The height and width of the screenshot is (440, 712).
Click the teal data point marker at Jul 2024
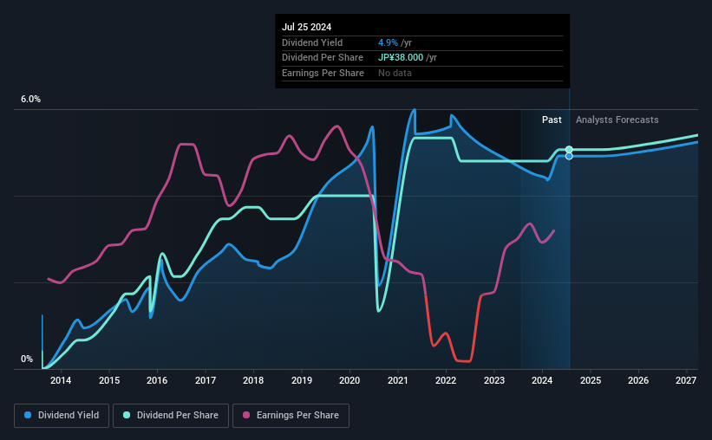click(x=569, y=150)
